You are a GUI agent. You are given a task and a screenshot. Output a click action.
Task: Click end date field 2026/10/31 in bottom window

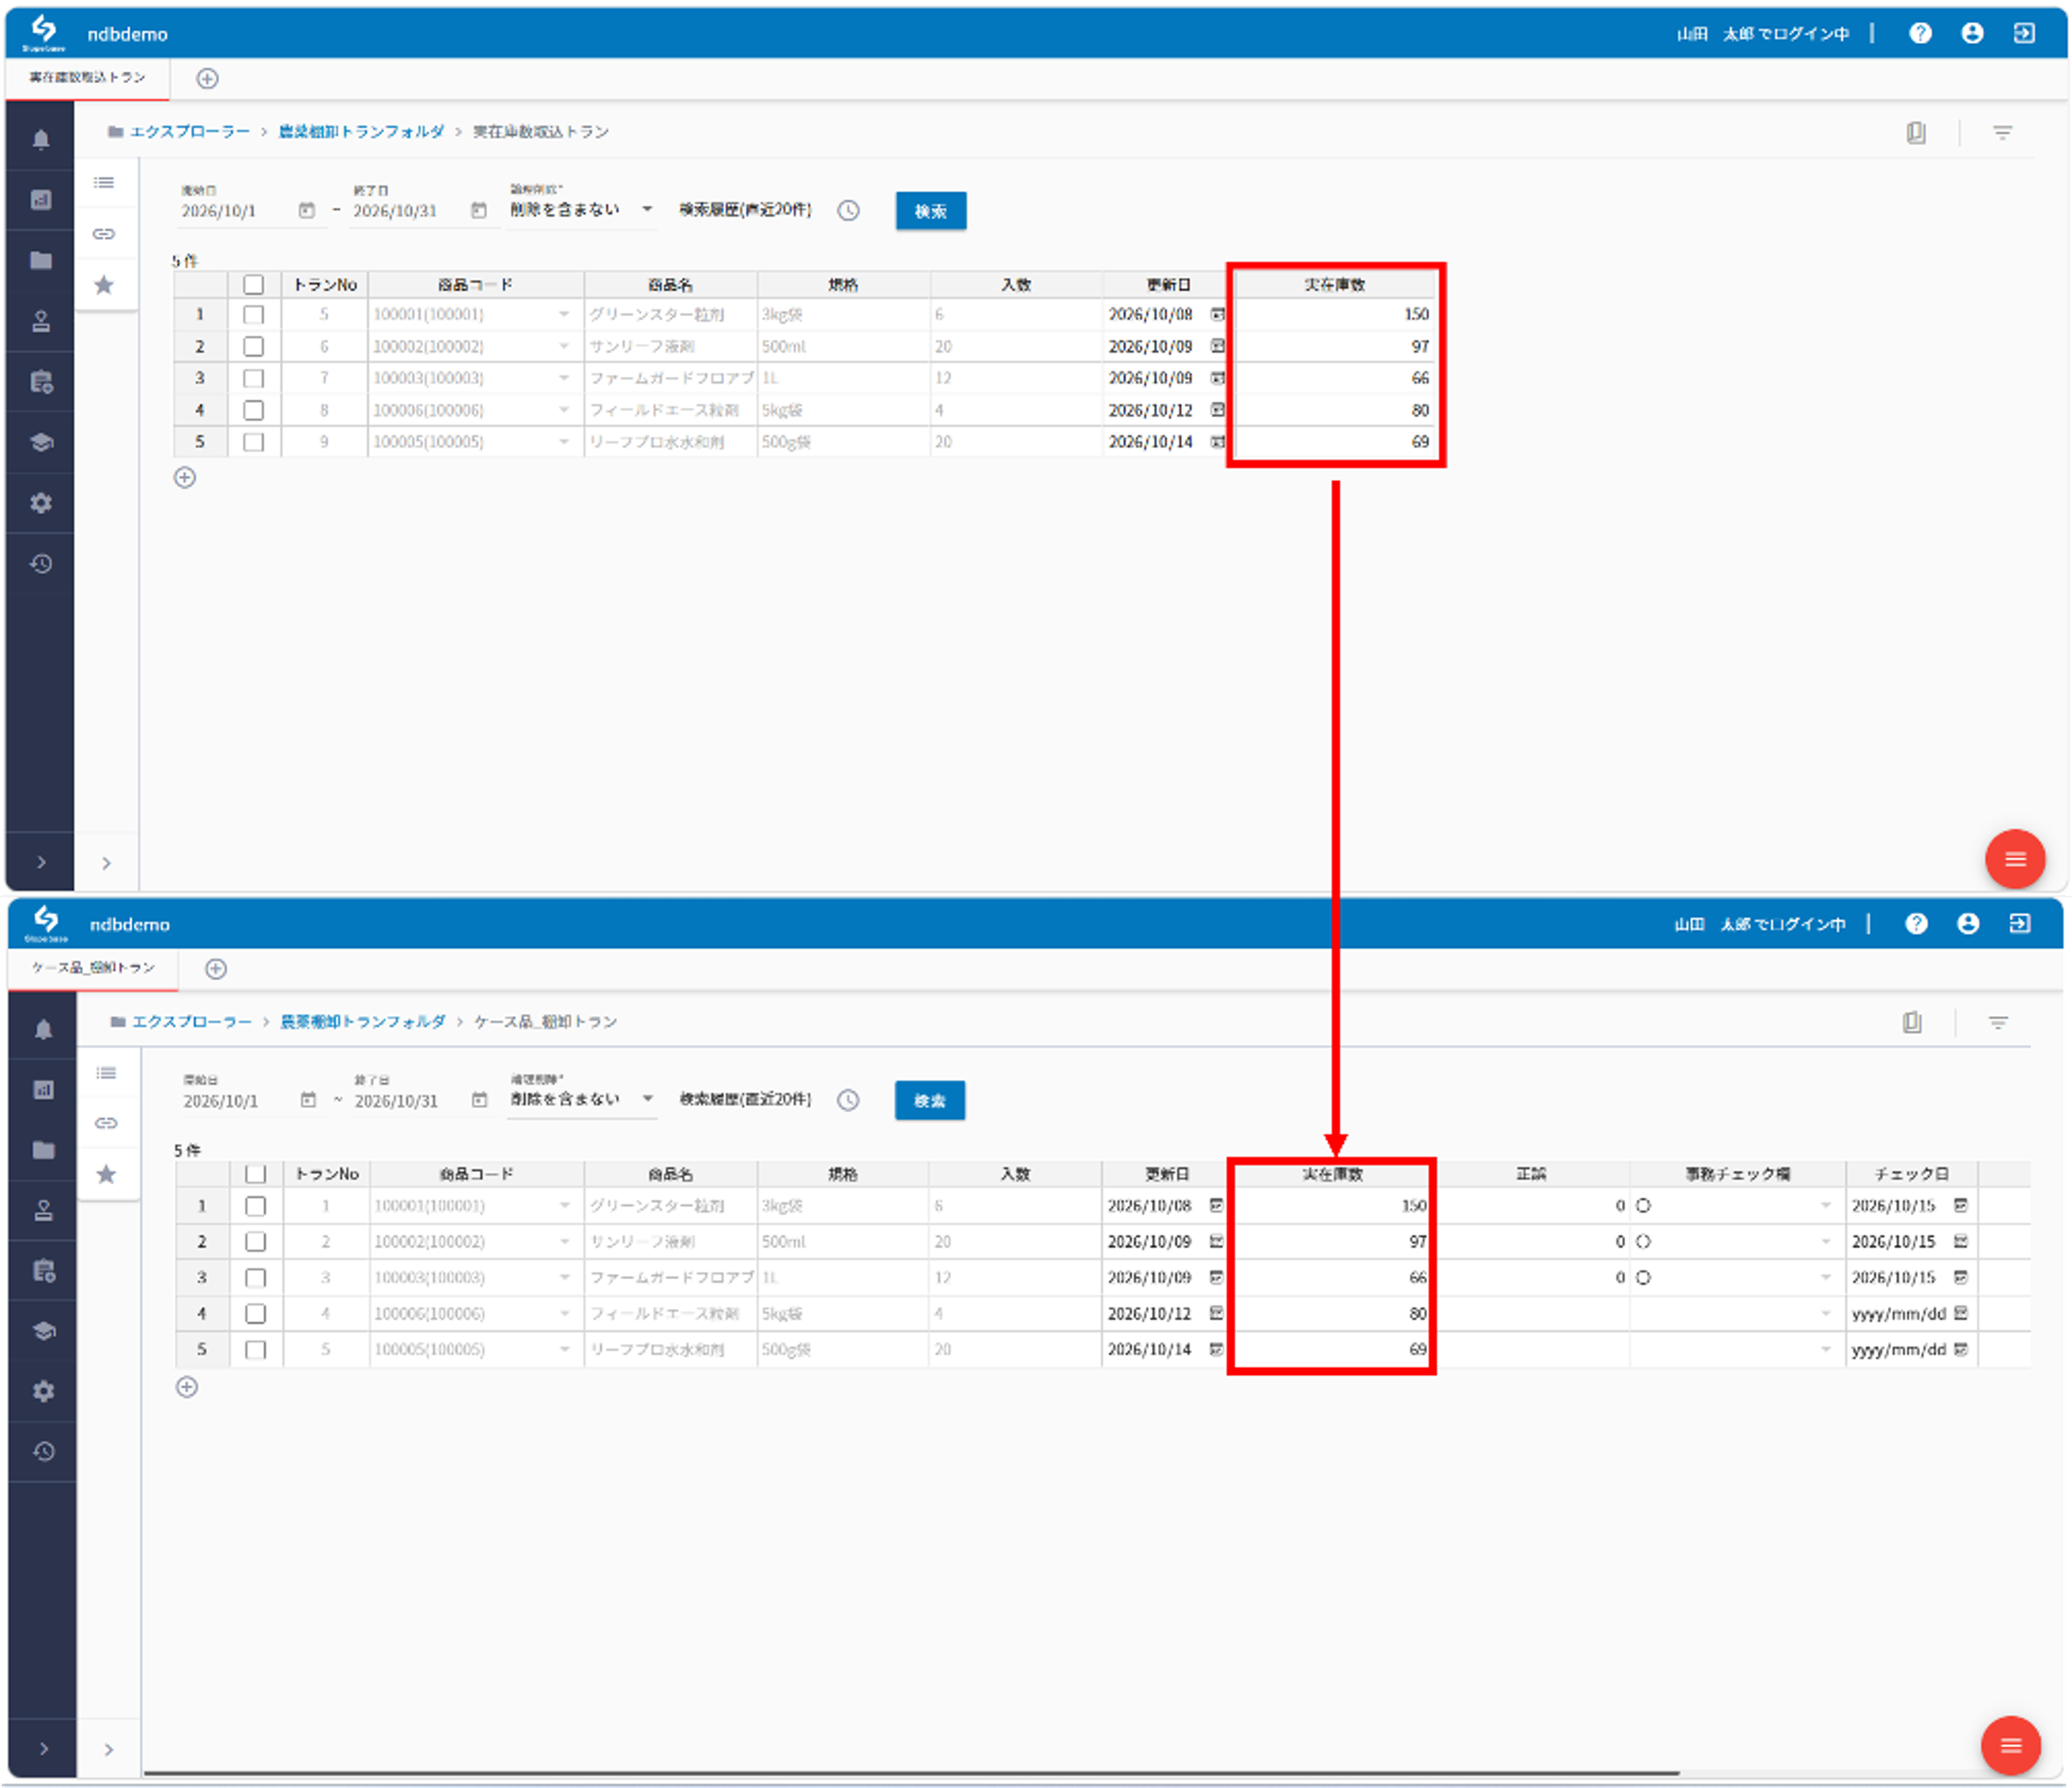[x=397, y=1101]
